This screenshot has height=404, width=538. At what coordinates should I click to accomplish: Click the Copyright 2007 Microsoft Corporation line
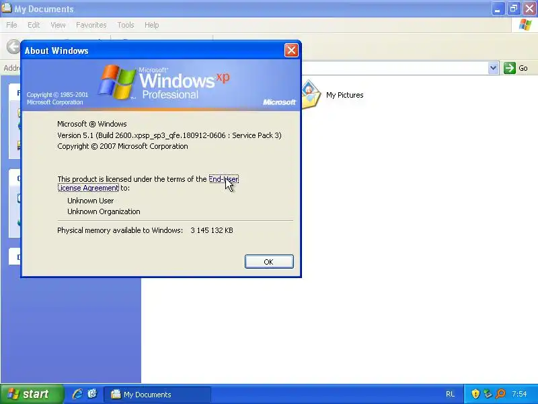coord(122,146)
